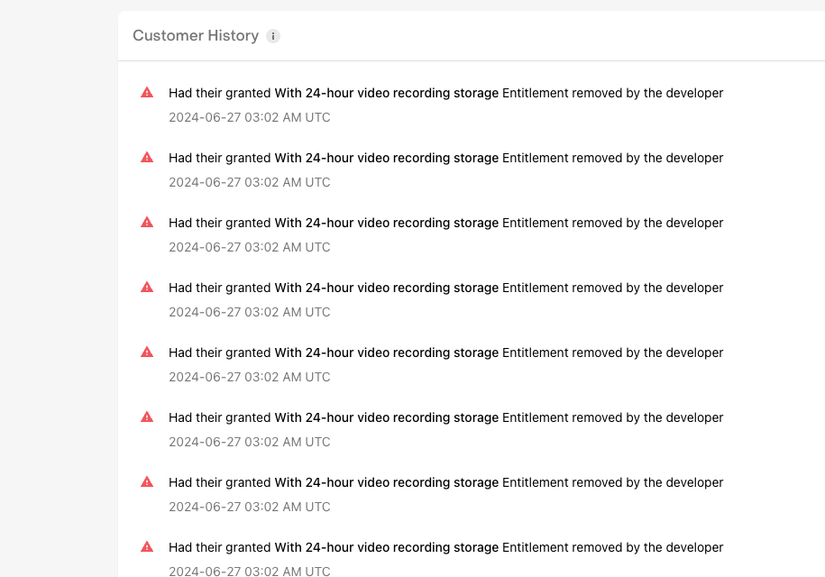Click the alert icon on the fifth entry

click(x=147, y=352)
